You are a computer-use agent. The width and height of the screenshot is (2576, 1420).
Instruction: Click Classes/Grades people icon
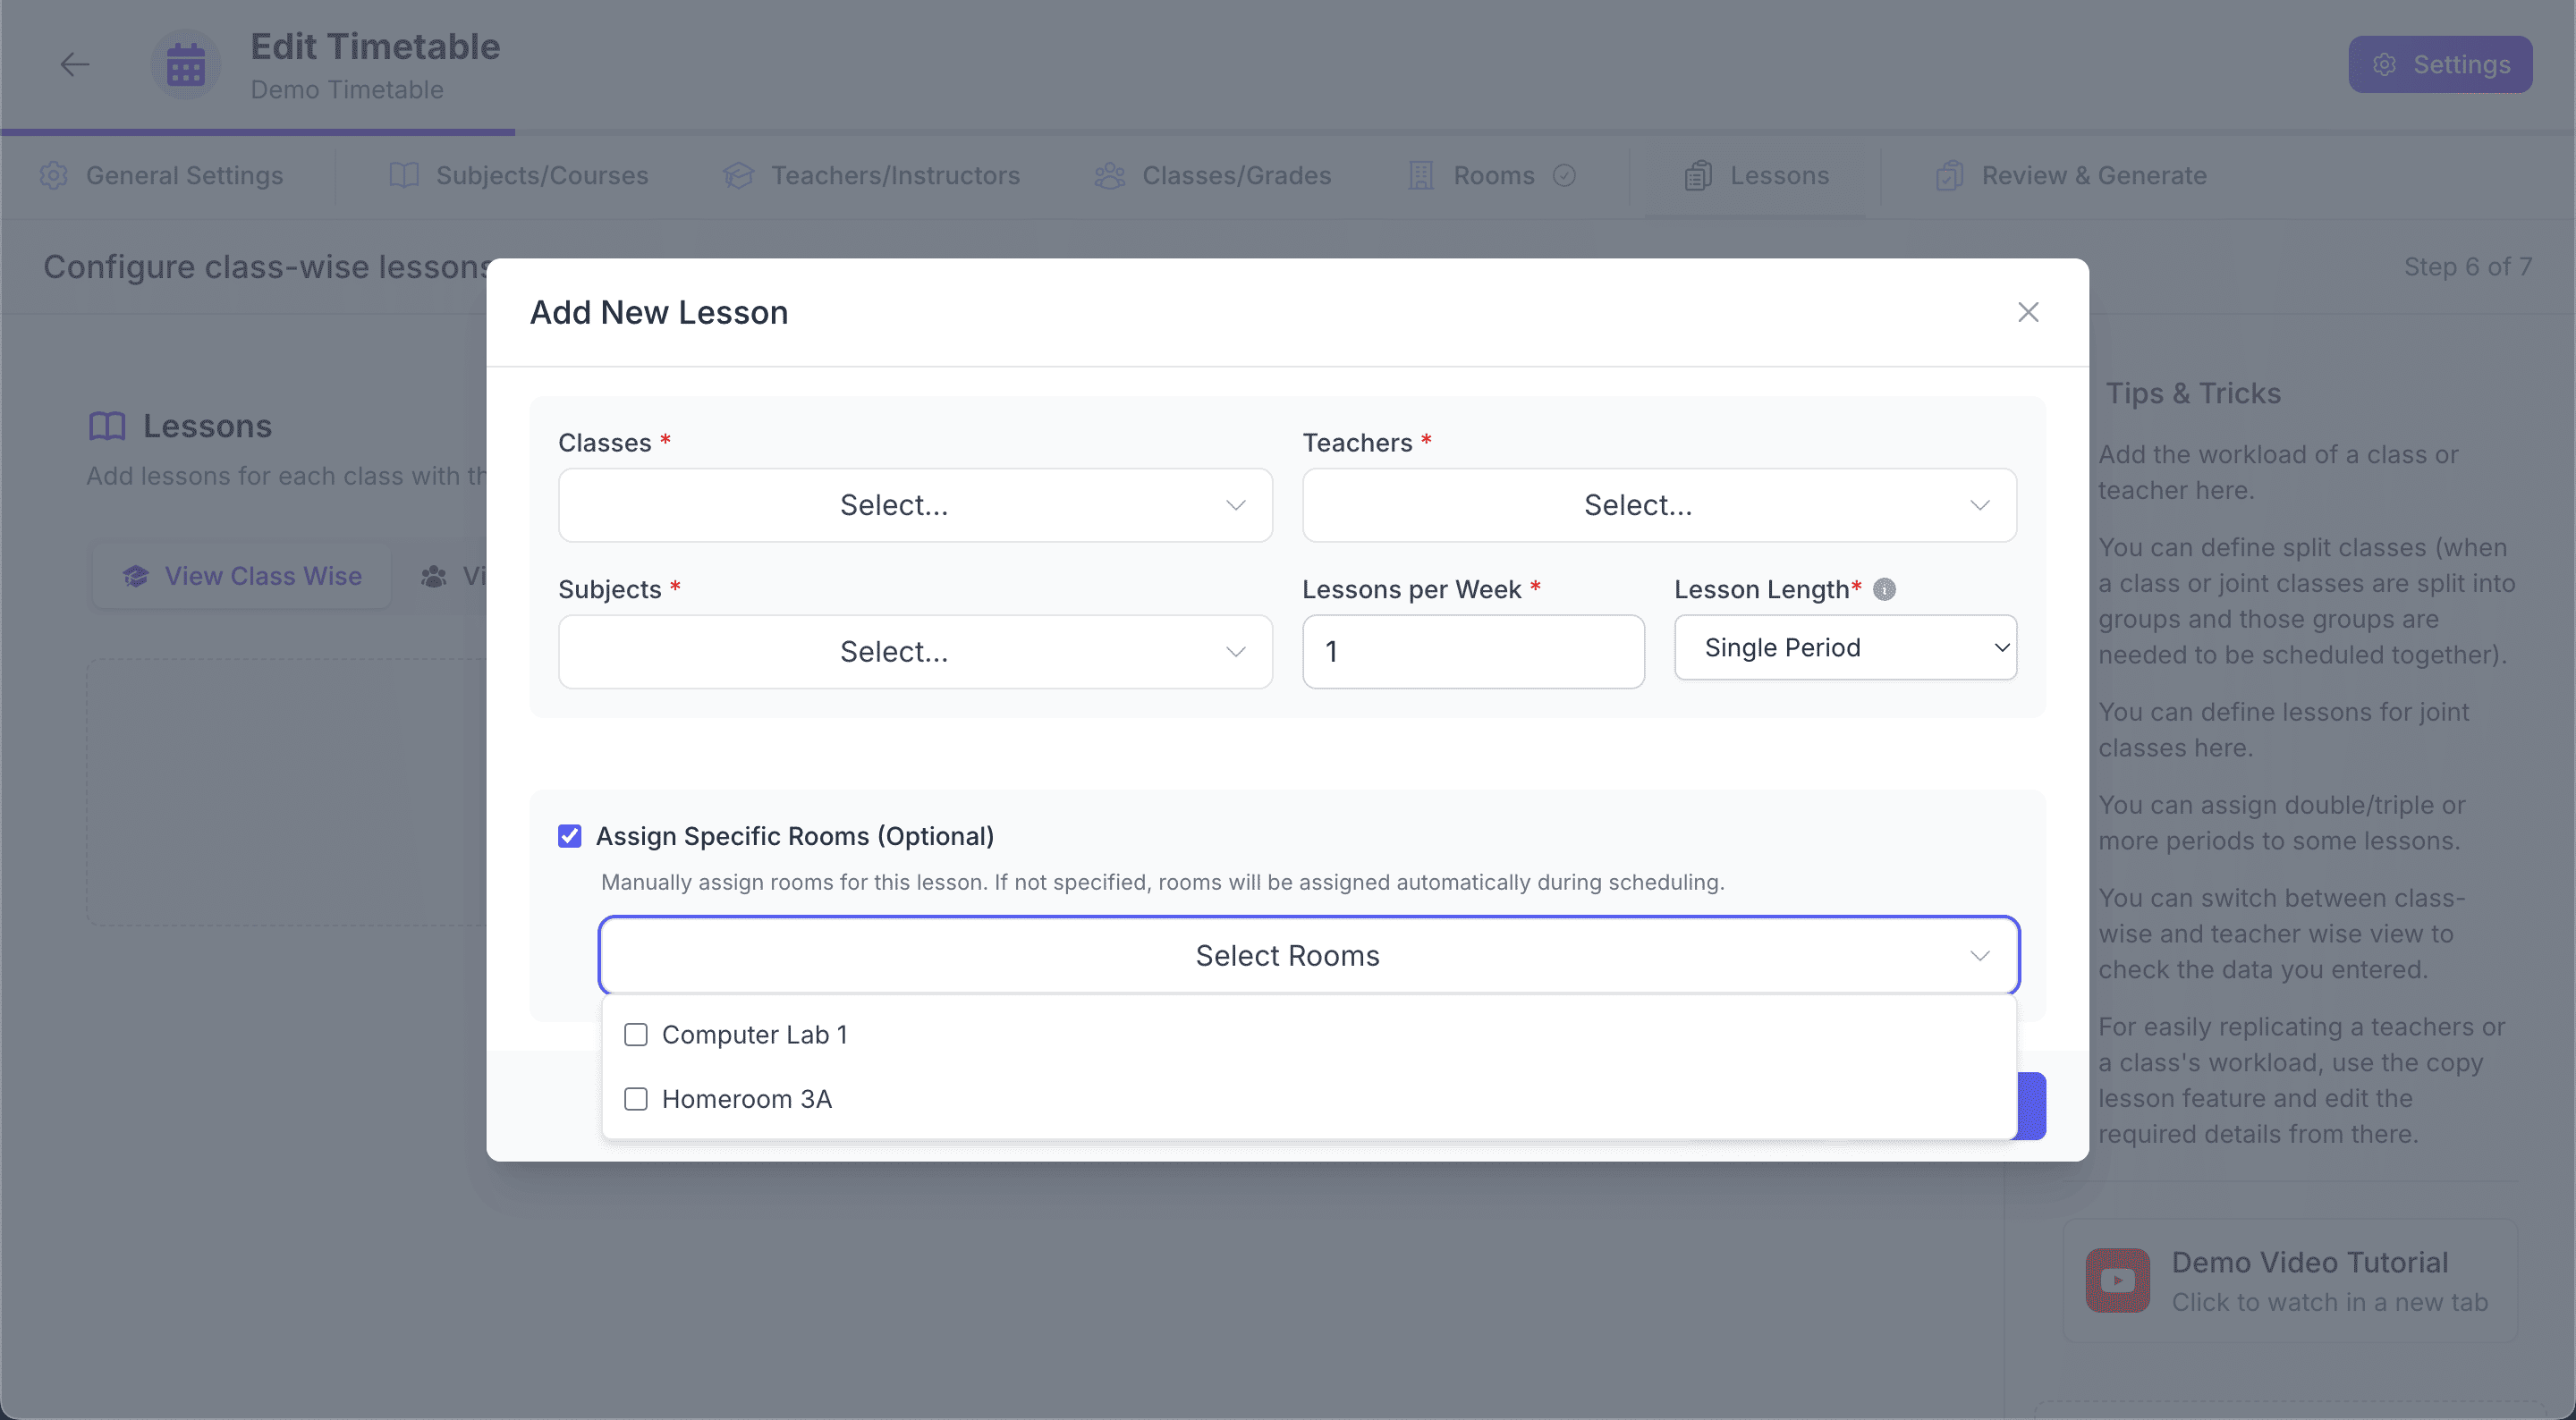(x=1110, y=176)
